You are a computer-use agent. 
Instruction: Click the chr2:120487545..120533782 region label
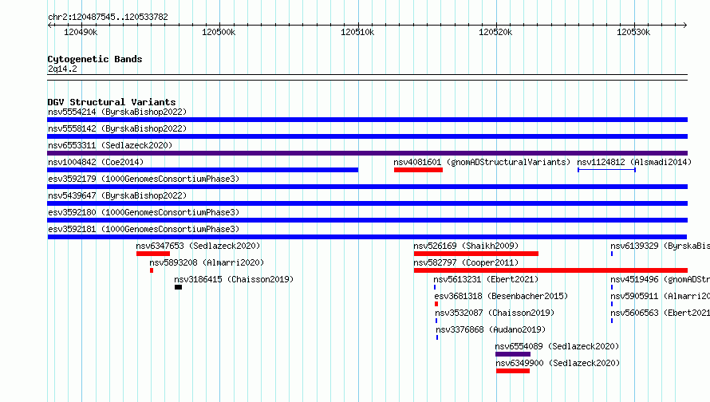pos(108,17)
